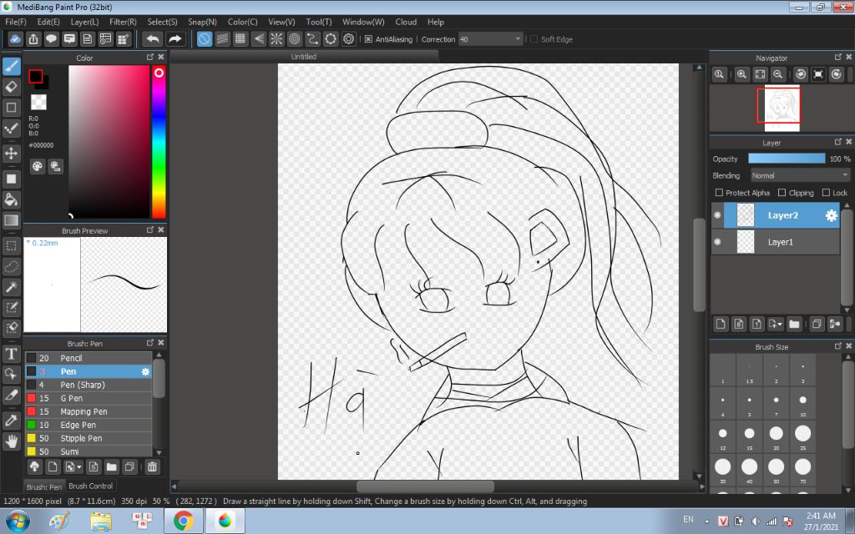Click the rainbow hue bar

pos(159,143)
